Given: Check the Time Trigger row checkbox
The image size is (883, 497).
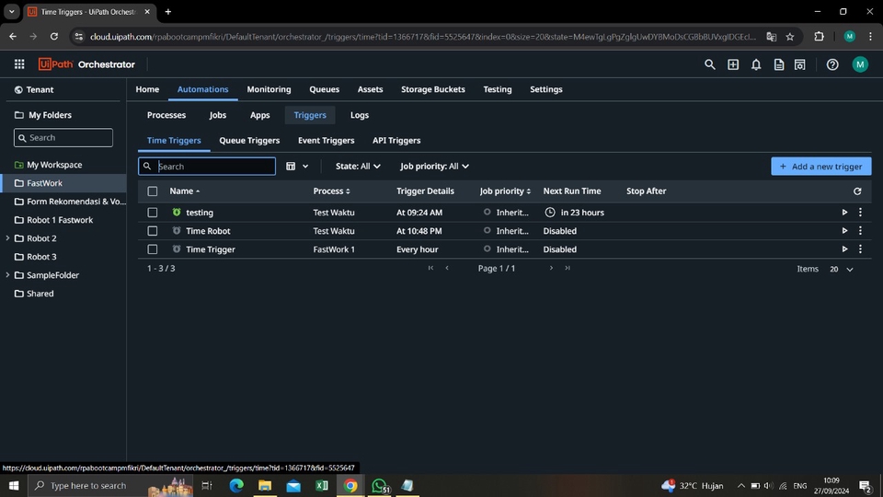Looking at the screenshot, I should (152, 249).
